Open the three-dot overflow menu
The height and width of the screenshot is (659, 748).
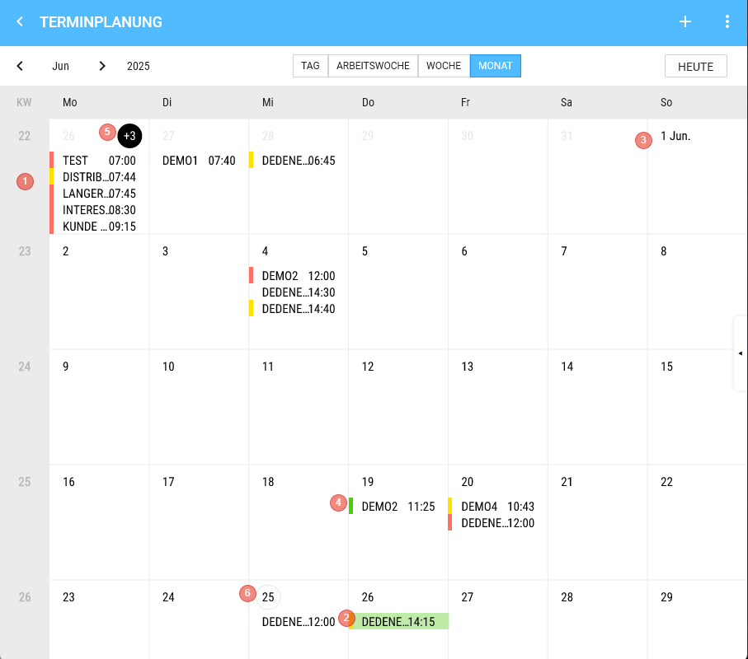pos(727,22)
